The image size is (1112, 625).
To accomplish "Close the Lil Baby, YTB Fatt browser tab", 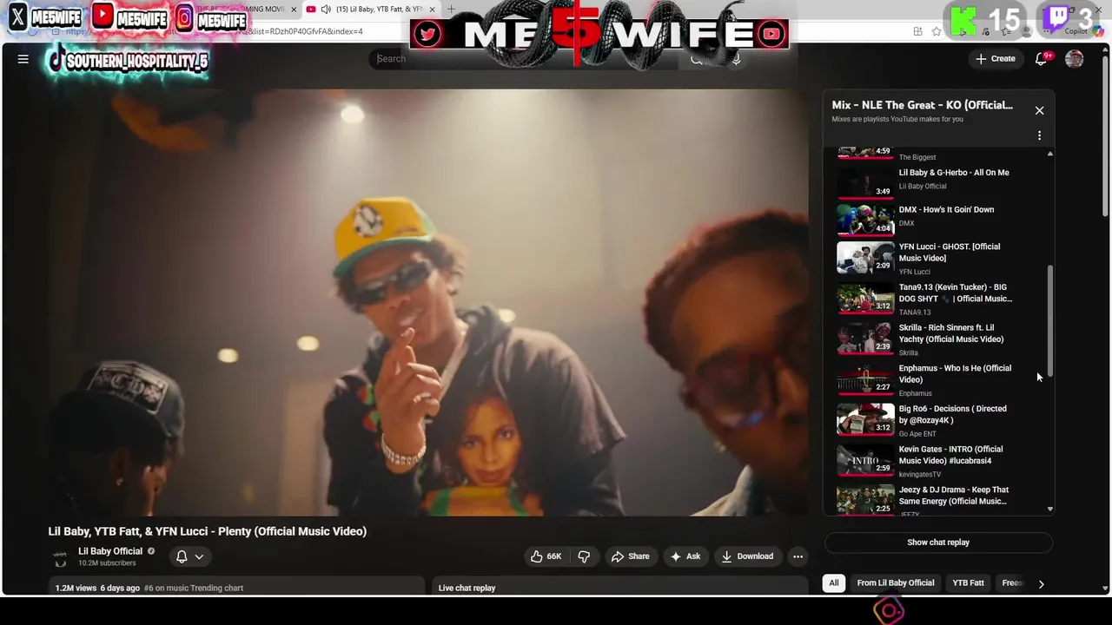I will tap(433, 9).
